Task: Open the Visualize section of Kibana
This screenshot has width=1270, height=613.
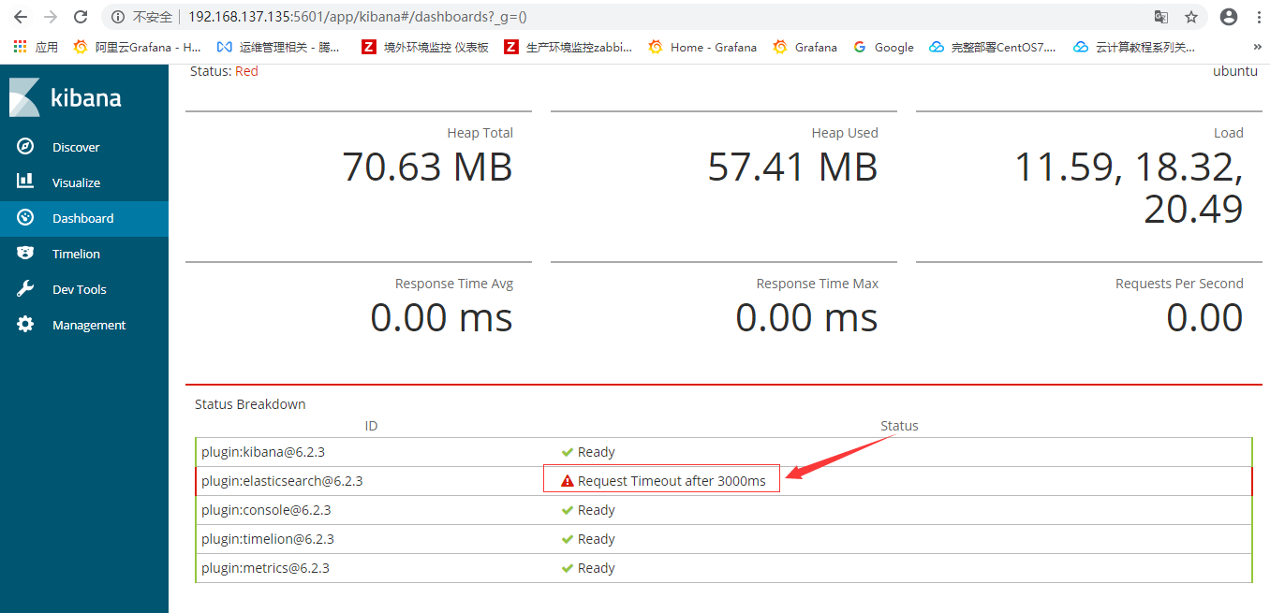Action: coord(75,182)
